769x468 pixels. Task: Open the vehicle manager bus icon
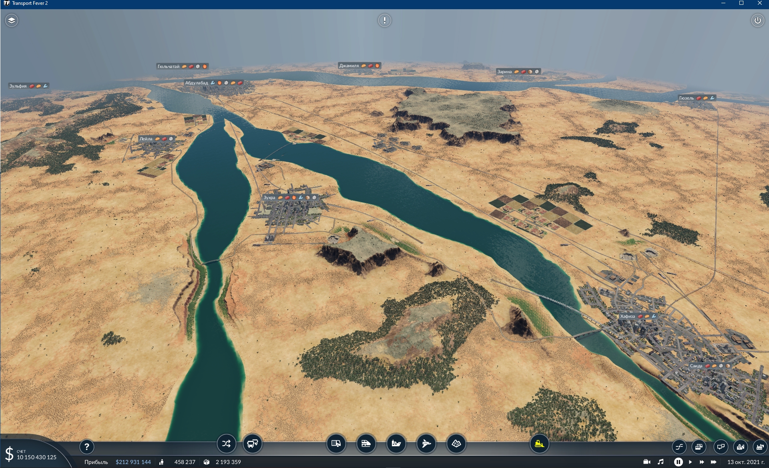(253, 444)
